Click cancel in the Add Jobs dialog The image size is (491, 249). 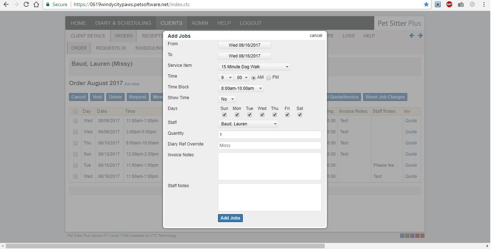(316, 36)
